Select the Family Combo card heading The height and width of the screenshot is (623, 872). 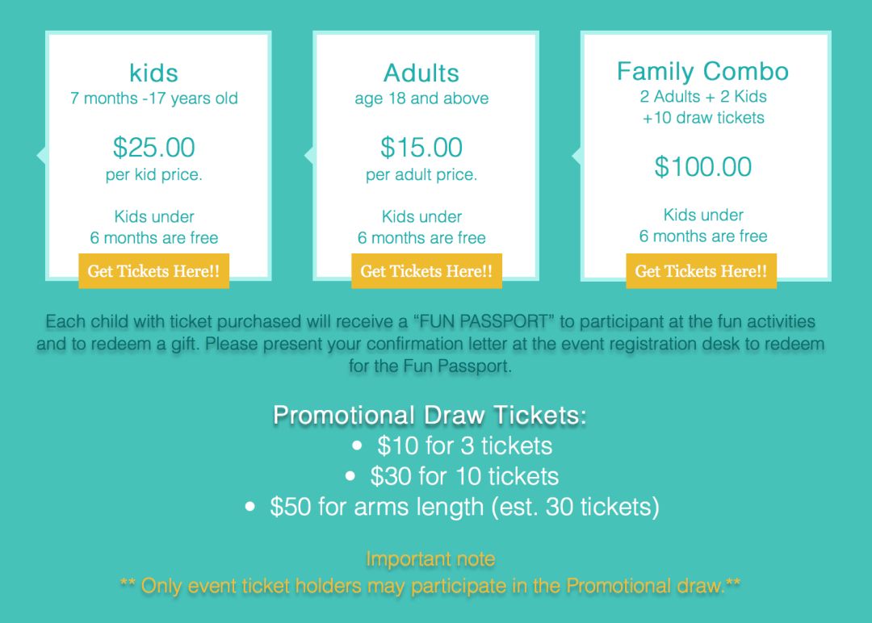703,71
